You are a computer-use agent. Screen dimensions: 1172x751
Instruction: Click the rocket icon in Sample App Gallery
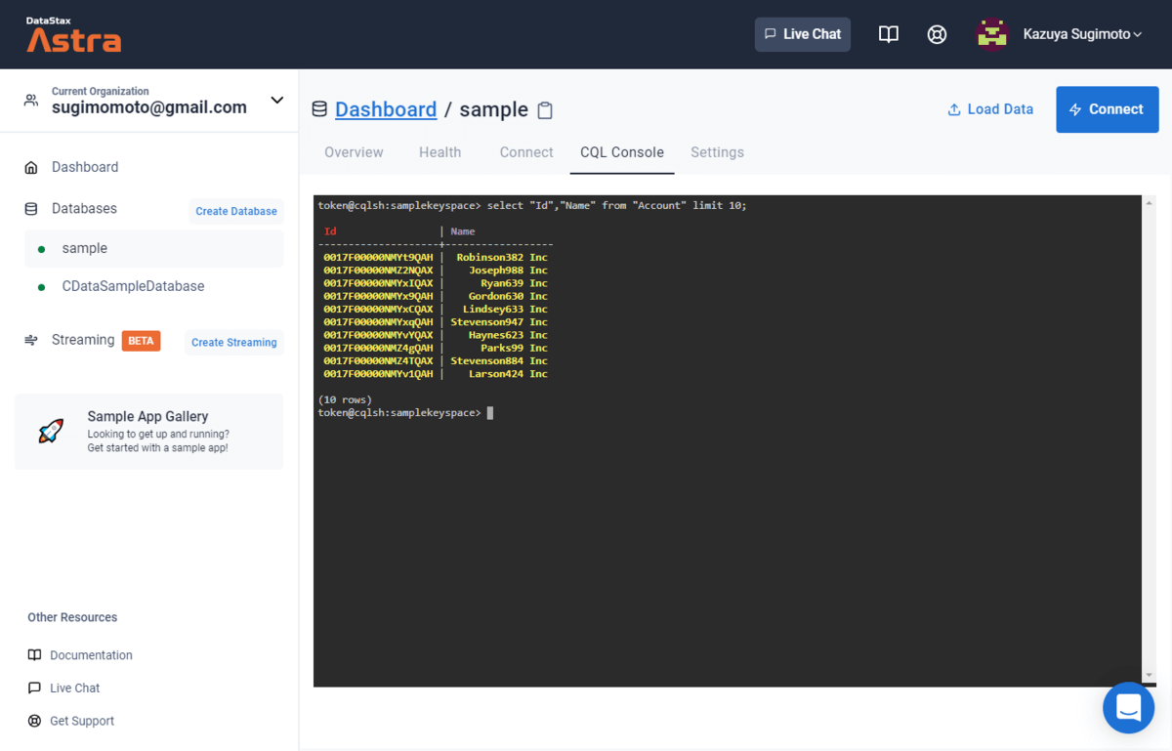(x=51, y=432)
